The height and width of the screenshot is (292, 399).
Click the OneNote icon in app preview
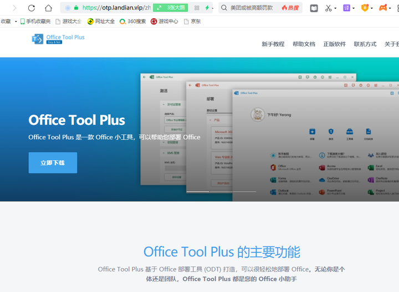(x=371, y=180)
